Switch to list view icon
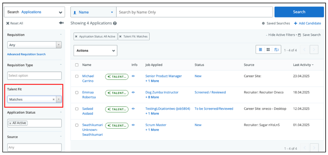Image resolution: width=328 pixels, height=155 pixels. click(x=260, y=50)
